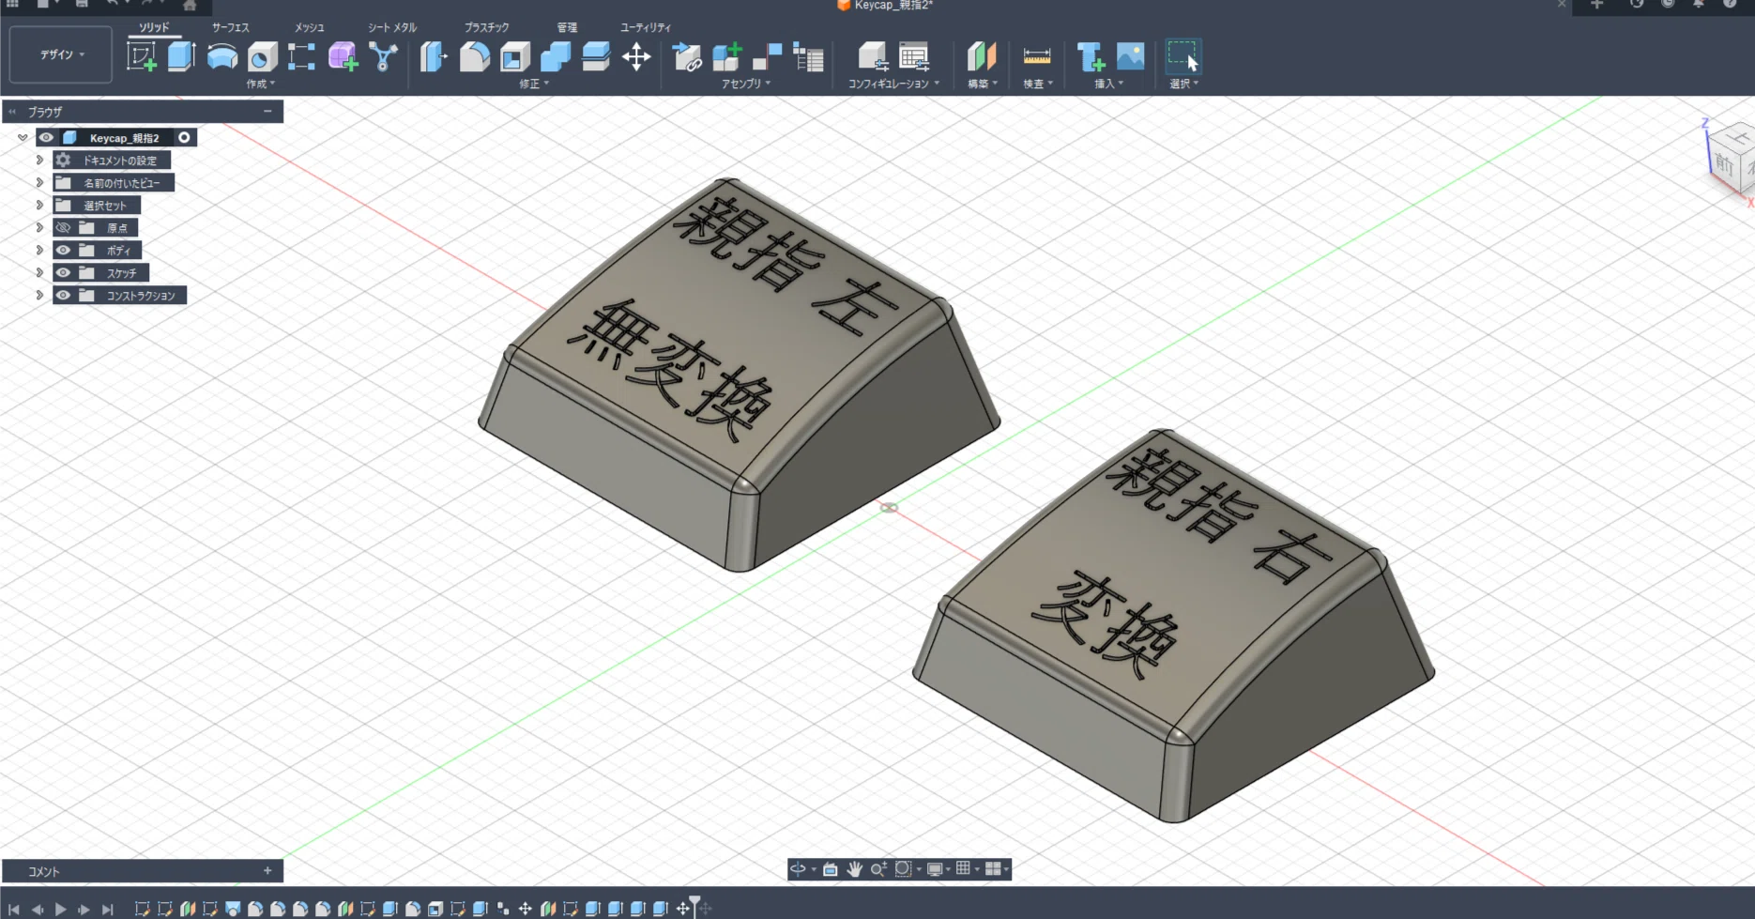Open the 作成 dropdown menu
1755x919 pixels.
pos(261,84)
